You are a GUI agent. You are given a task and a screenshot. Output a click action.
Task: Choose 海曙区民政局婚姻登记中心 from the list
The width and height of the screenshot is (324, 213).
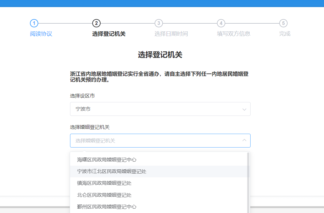(107, 160)
